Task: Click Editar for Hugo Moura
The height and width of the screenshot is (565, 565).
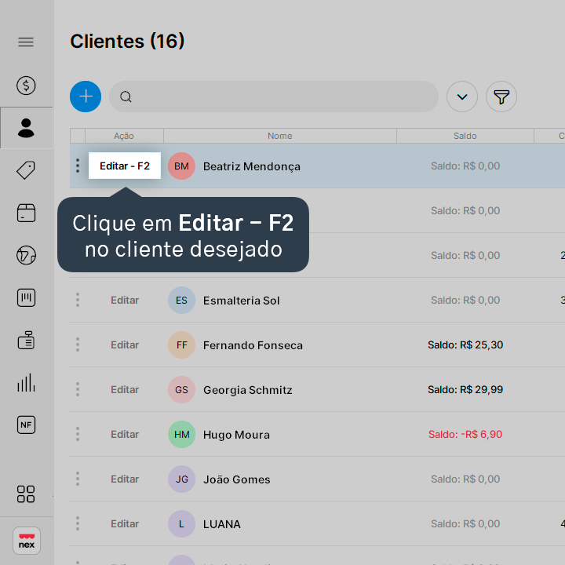Action: [125, 434]
